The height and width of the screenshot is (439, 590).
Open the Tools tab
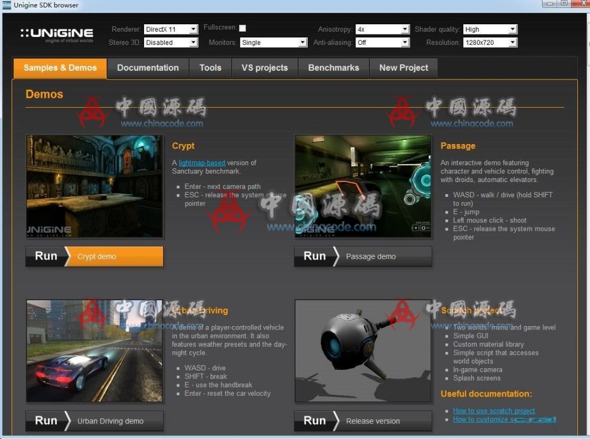click(x=210, y=68)
